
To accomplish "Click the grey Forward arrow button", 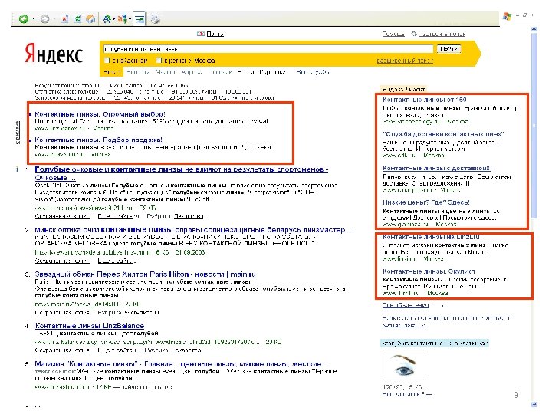I will pyautogui.click(x=44, y=19).
